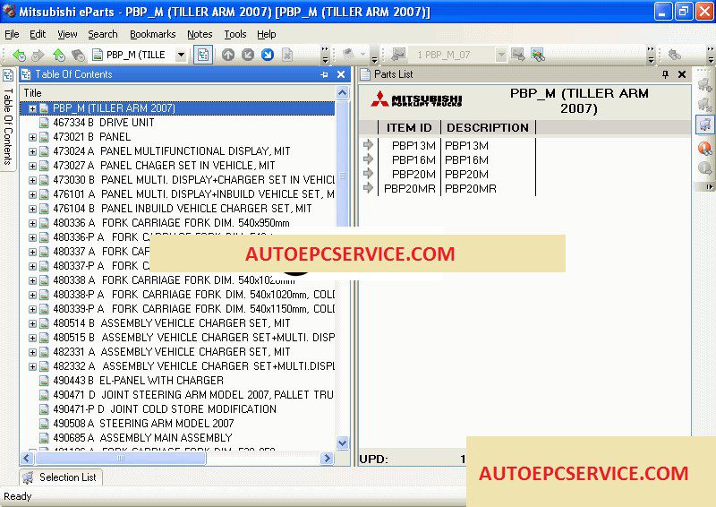The image size is (716, 507).
Task: Click the contents horizontal scrollbar right arrow
Action: (x=327, y=458)
